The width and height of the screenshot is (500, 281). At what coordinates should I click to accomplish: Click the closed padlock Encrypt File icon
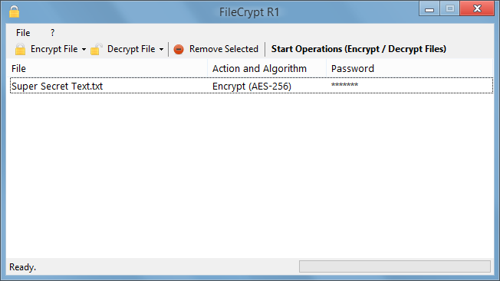tap(20, 49)
